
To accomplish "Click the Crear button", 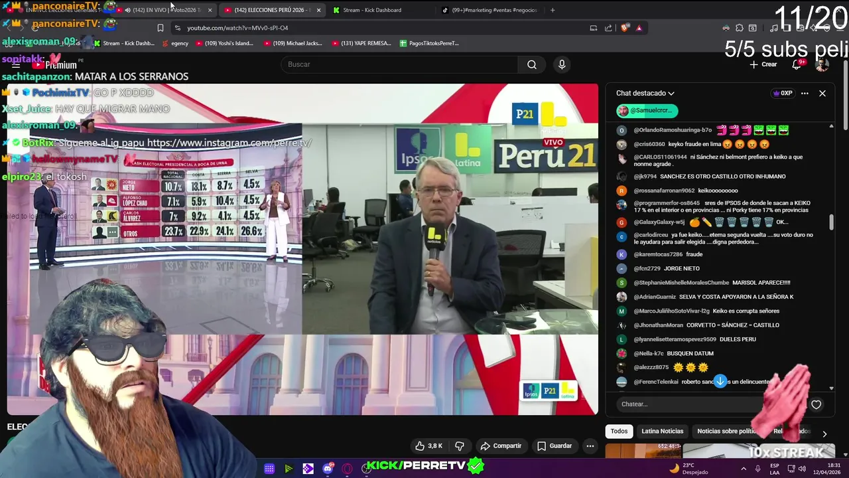I will (763, 64).
